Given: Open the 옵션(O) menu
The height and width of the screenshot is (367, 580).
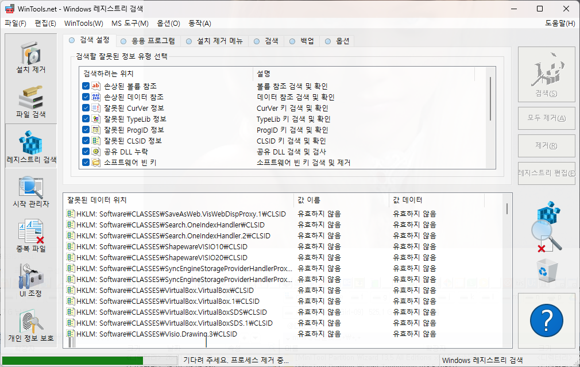Looking at the screenshot, I should pyautogui.click(x=168, y=24).
